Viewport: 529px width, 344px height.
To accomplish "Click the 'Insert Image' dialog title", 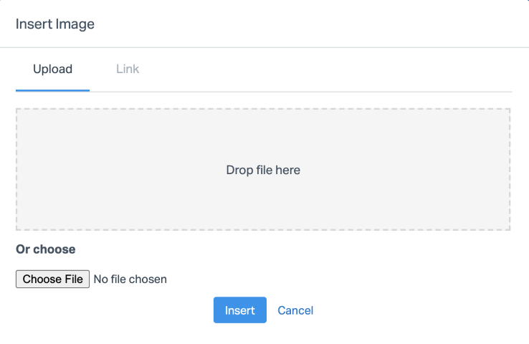I will (55, 24).
